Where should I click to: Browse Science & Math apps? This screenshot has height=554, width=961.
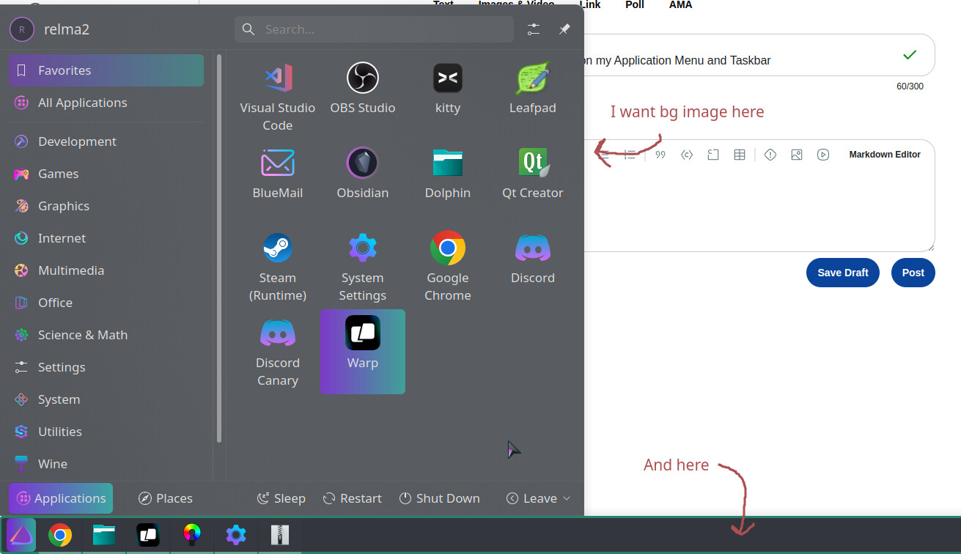[x=106, y=335]
